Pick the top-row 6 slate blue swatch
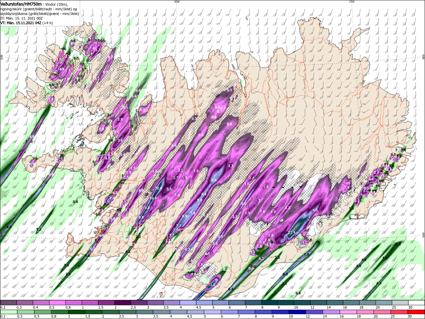 click(x=237, y=303)
